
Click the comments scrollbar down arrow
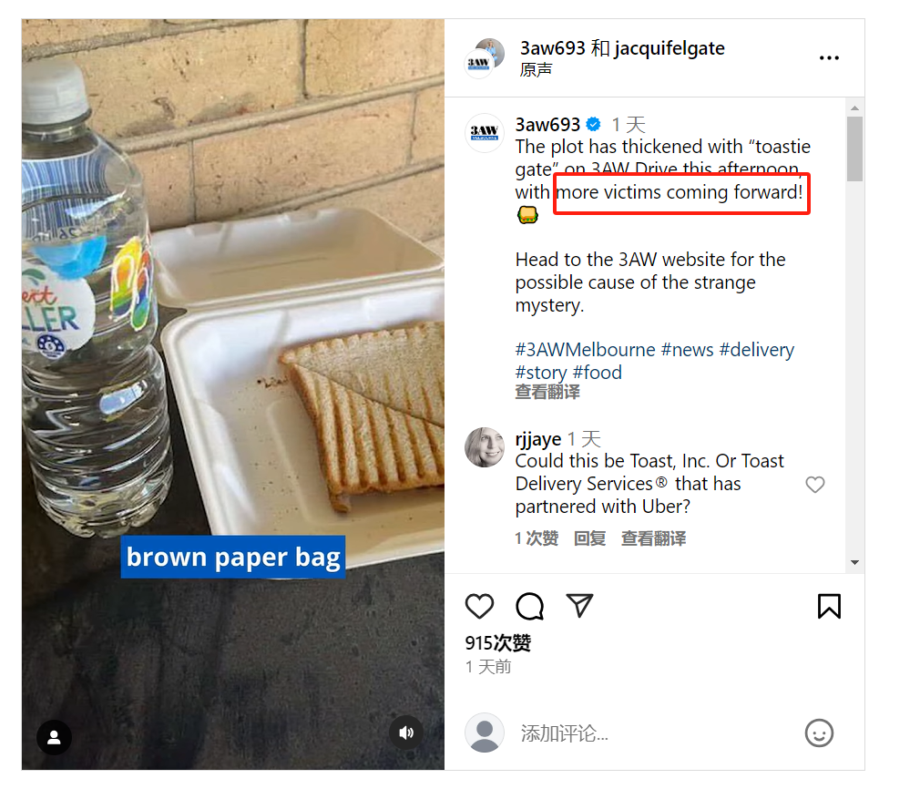click(x=855, y=562)
